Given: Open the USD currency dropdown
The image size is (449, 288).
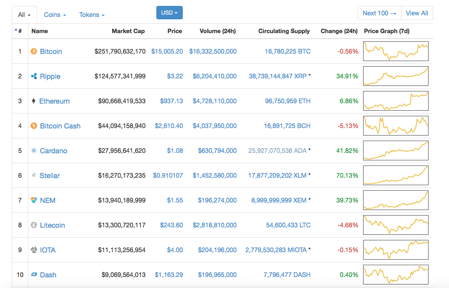Looking at the screenshot, I should pos(169,12).
